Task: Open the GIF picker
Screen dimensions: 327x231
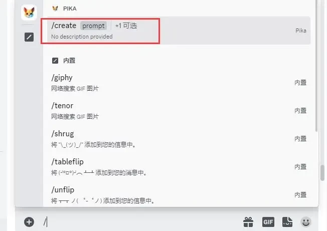Action: (268, 222)
